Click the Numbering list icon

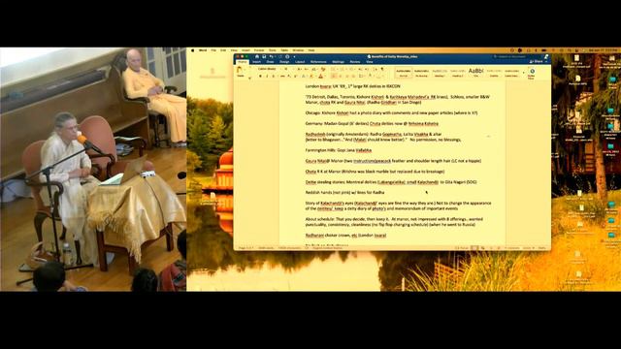(343, 69)
